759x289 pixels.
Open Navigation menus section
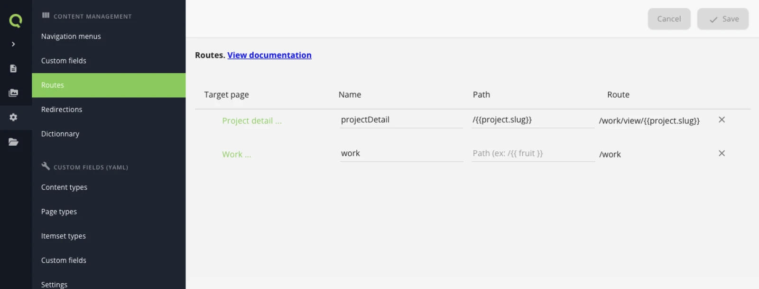(109, 37)
